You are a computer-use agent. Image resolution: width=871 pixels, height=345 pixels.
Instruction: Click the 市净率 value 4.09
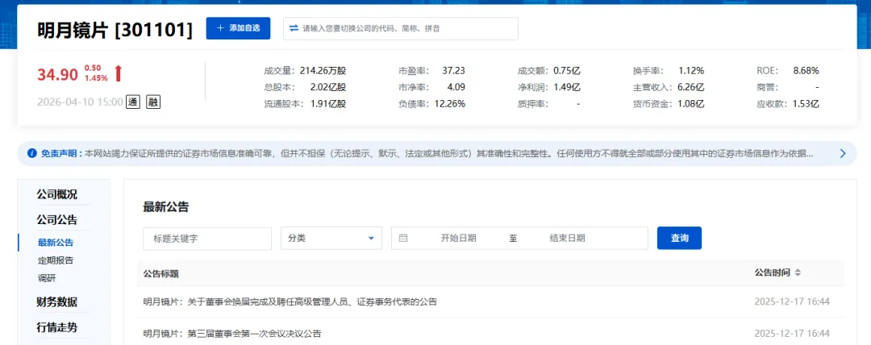(456, 87)
